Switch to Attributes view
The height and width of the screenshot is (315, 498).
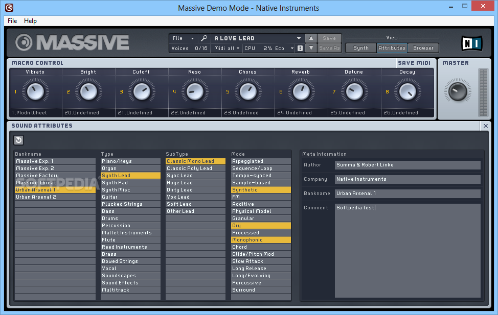click(x=392, y=48)
